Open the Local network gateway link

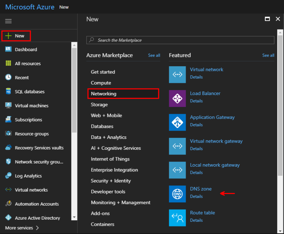(x=215, y=165)
